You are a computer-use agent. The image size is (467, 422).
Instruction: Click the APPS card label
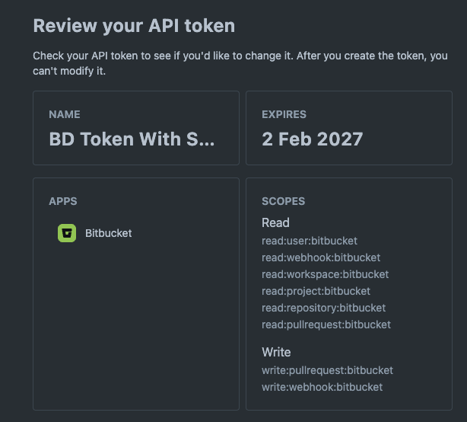tap(63, 201)
